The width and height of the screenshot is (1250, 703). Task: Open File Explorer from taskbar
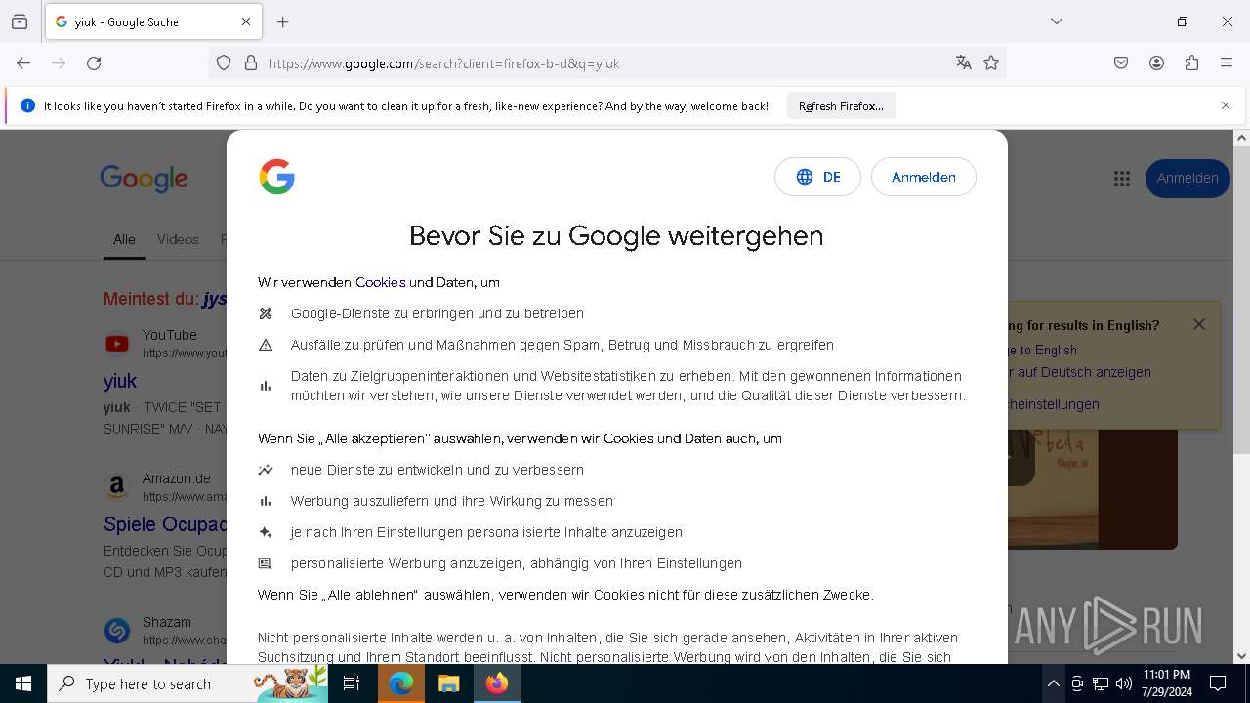click(x=448, y=683)
